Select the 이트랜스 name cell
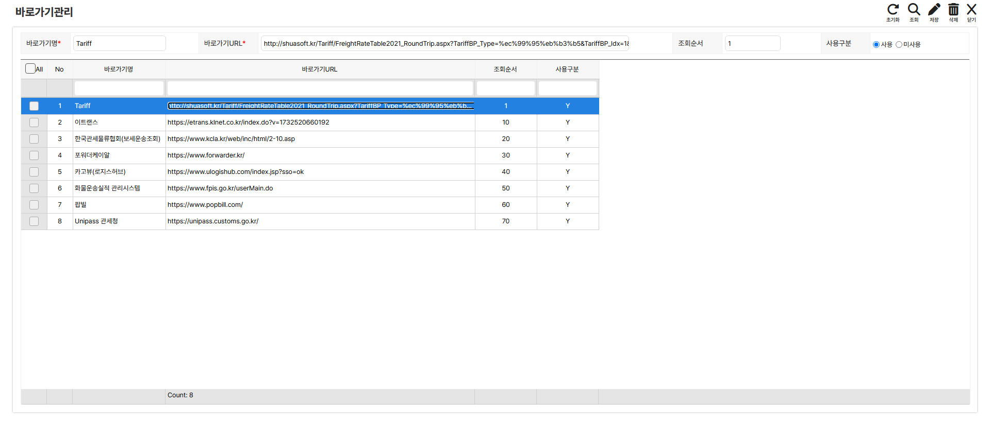This screenshot has height=422, width=990. click(119, 122)
